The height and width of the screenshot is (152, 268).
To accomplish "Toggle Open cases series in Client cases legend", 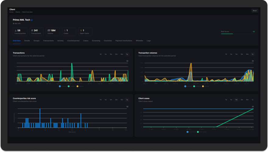I will pyautogui.click(x=202, y=132).
